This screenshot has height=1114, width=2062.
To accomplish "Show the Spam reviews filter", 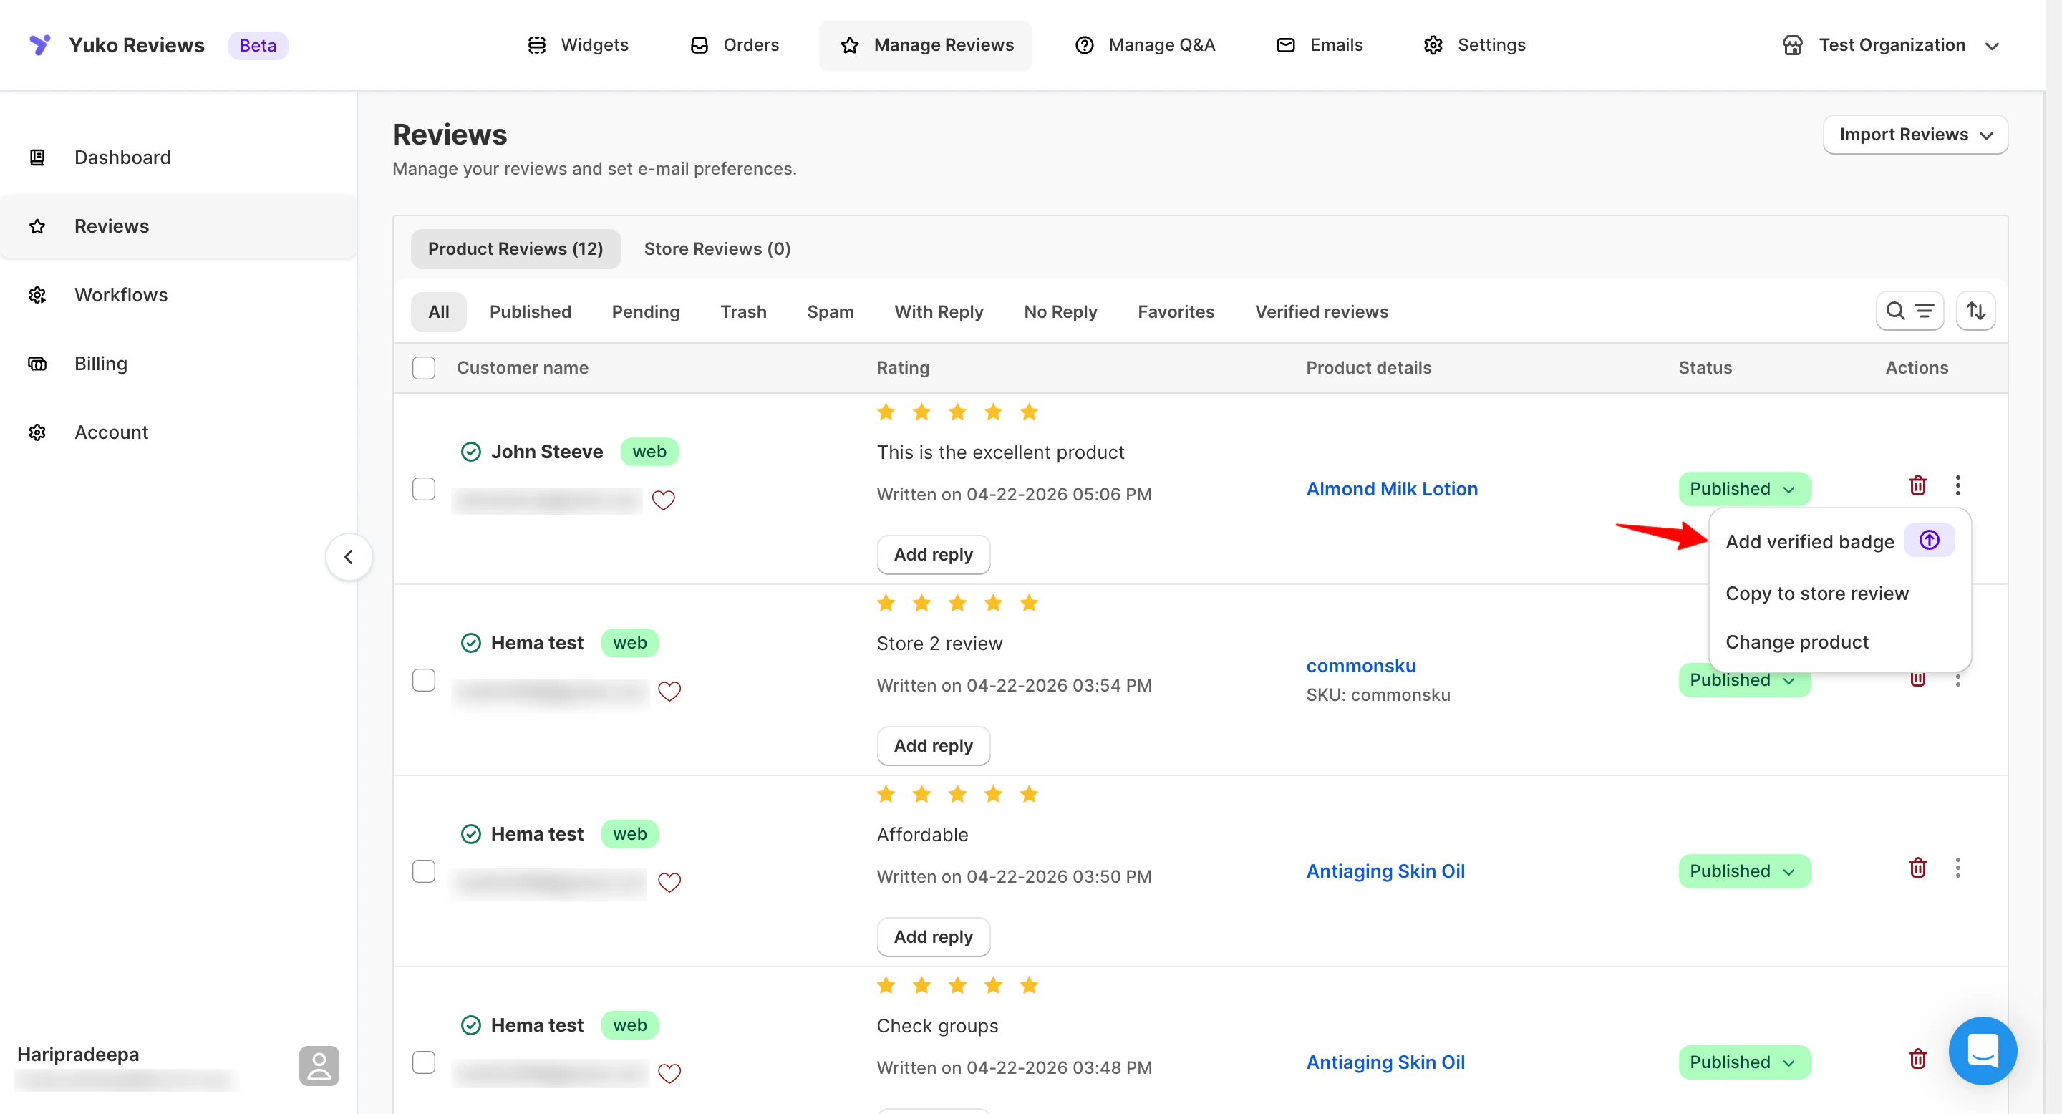I will pyautogui.click(x=830, y=312).
